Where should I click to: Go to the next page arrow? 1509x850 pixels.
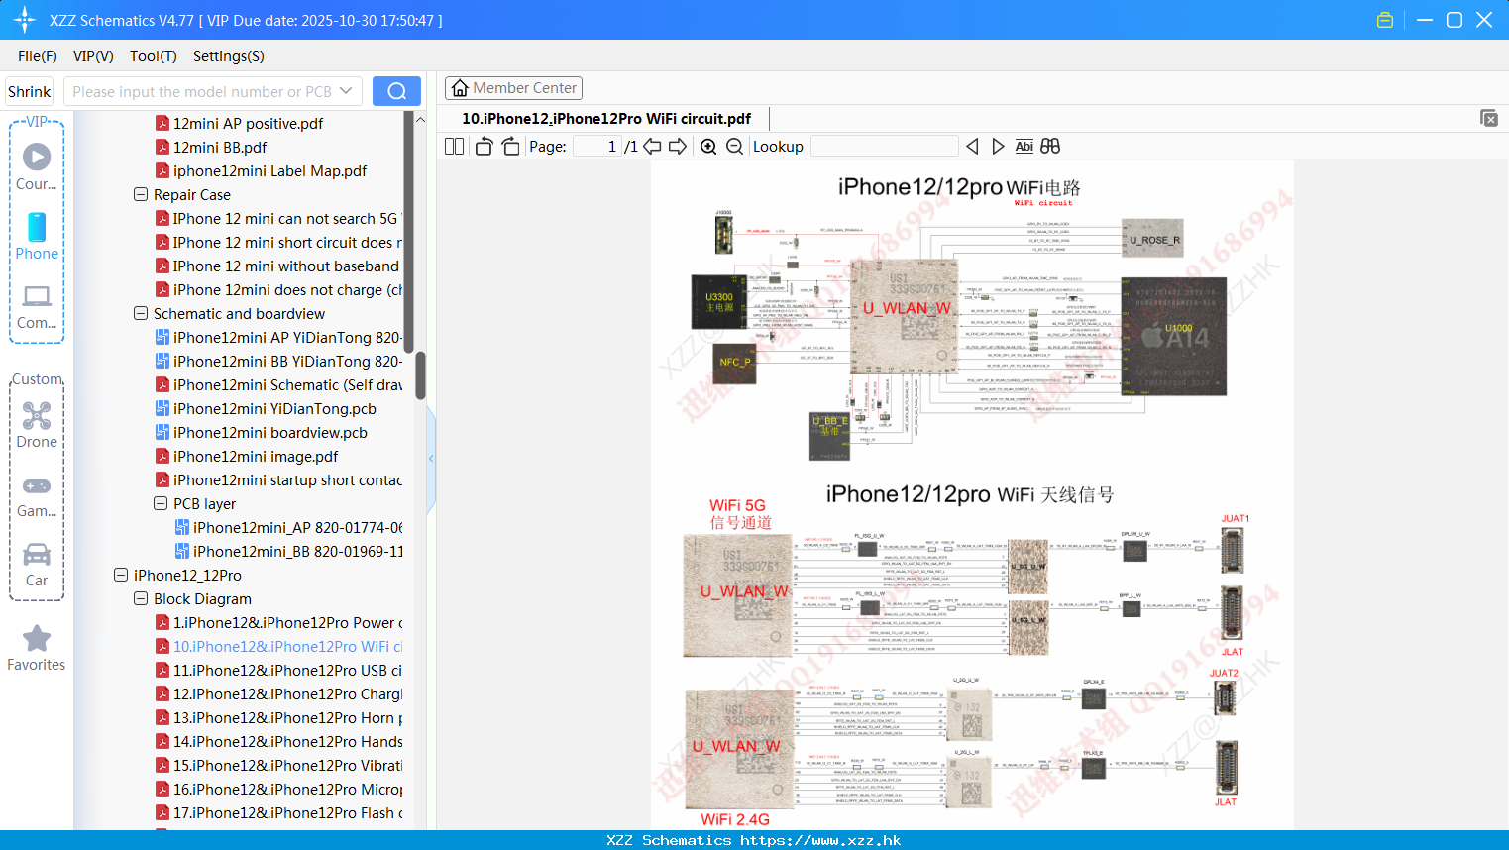click(x=678, y=147)
